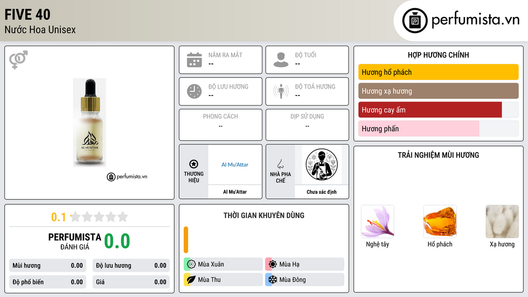
Task: Click the sun icon for Mùa Hạ
Action: click(x=273, y=264)
